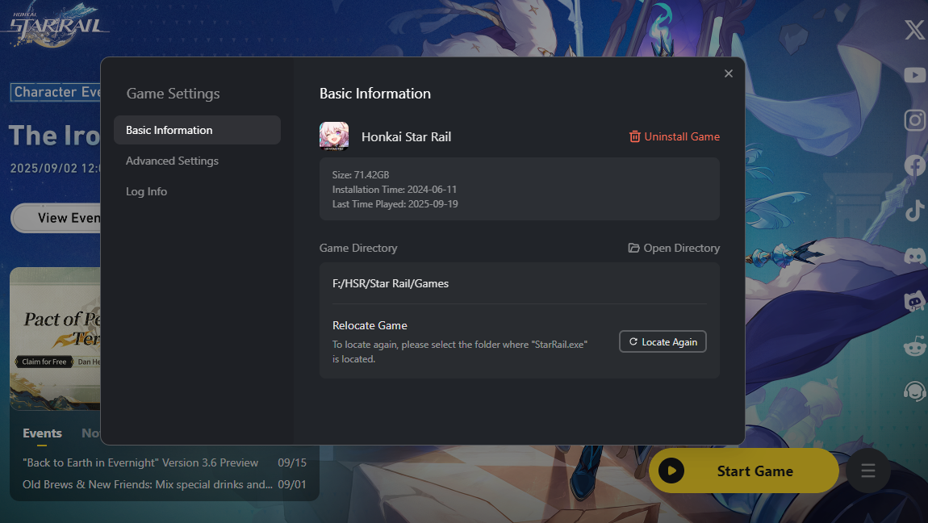Click the Installation Time: 2024-06-11 text
Screen dimensions: 928x523
tap(394, 190)
